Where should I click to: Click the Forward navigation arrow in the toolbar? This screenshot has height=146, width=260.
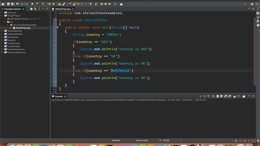click(x=115, y=4)
